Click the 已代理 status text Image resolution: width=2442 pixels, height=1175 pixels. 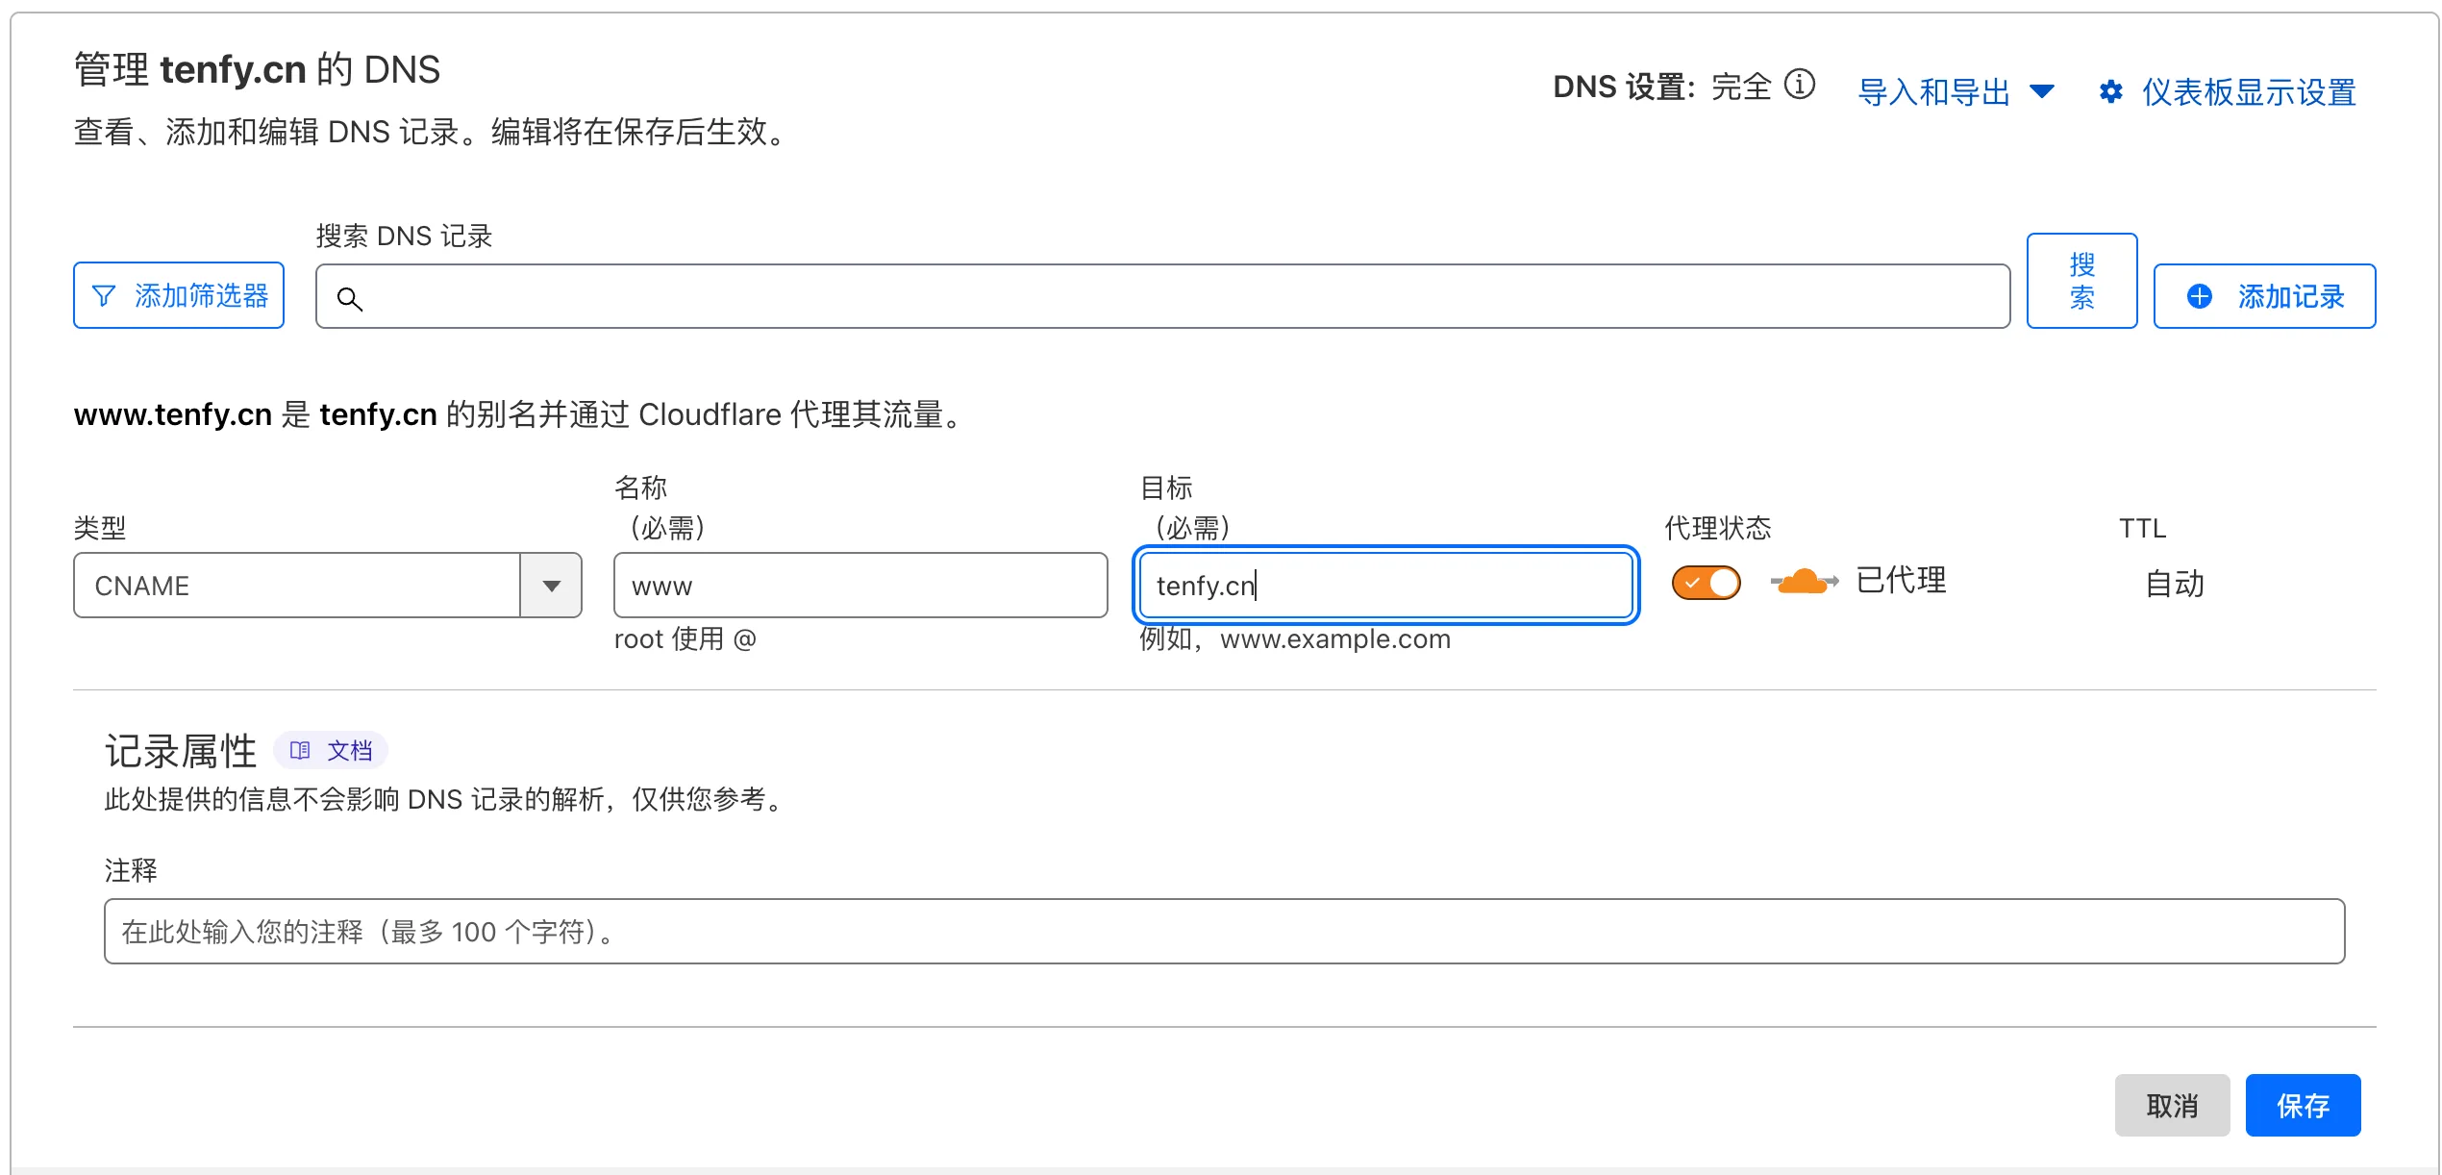pos(1901,581)
